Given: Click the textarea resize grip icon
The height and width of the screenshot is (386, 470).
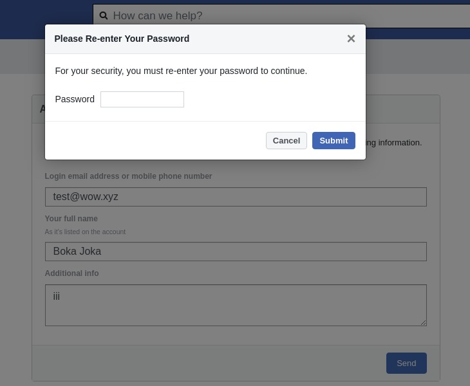Looking at the screenshot, I should pyautogui.click(x=423, y=322).
